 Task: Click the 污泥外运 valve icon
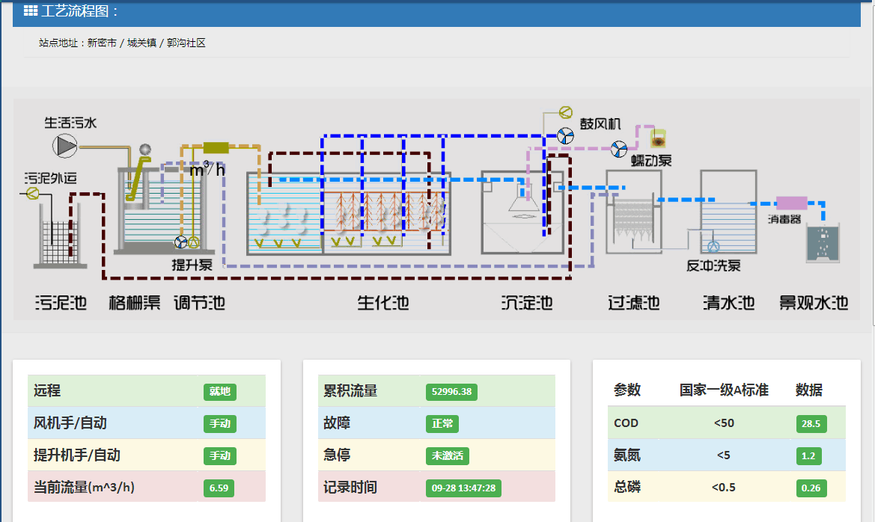click(32, 194)
